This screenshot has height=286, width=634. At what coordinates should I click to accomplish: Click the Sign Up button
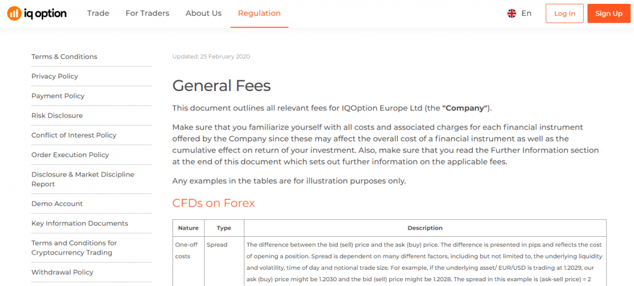coord(609,14)
